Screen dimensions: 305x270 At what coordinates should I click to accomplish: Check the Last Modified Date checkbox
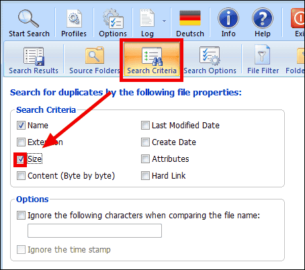[145, 126]
